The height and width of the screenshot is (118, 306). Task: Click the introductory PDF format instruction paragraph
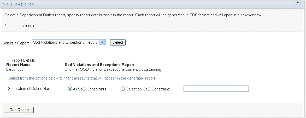point(133,15)
